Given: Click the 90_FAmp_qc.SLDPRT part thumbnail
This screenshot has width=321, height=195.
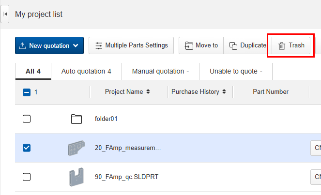Looking at the screenshot, I should pos(76,177).
